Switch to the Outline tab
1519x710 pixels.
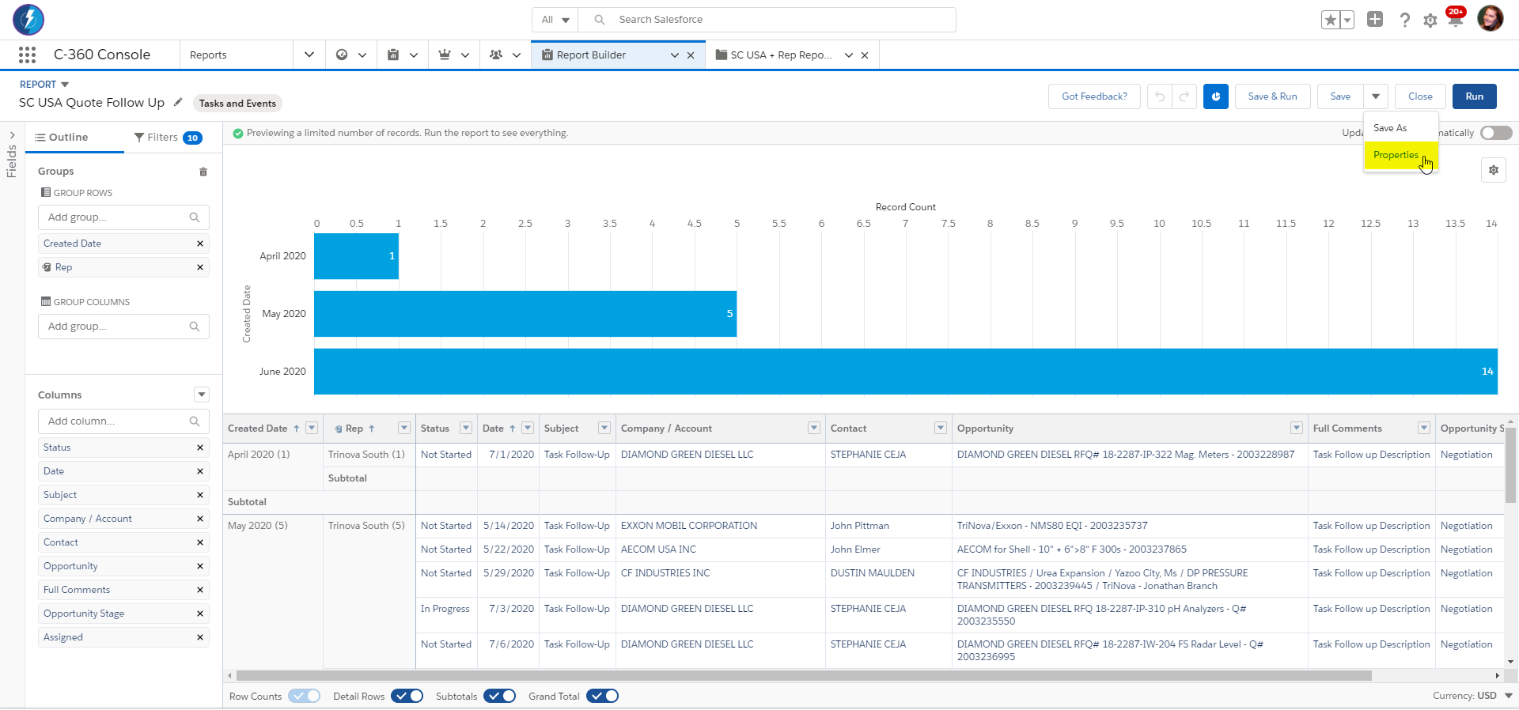click(61, 137)
